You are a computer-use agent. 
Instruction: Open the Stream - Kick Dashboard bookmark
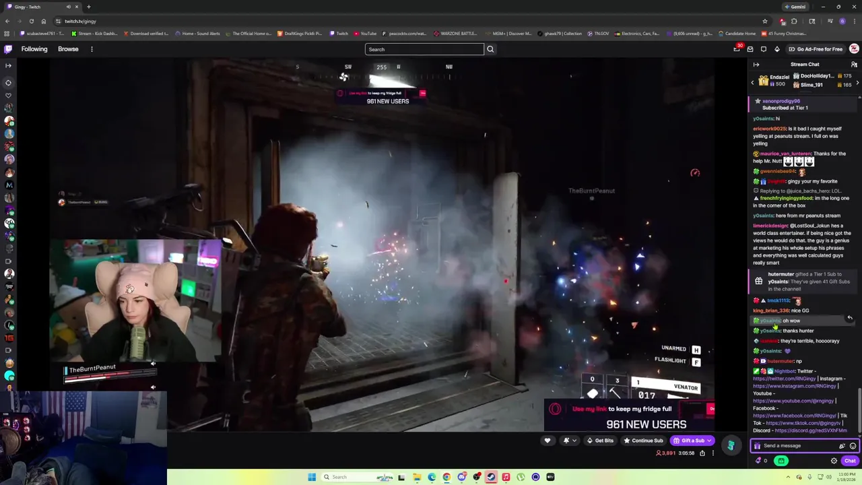pyautogui.click(x=94, y=34)
